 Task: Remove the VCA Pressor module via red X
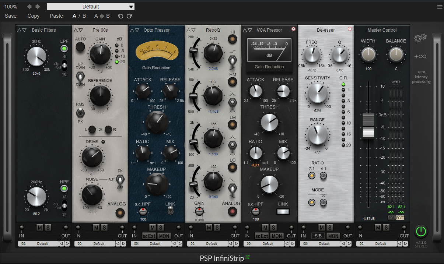coord(293,29)
